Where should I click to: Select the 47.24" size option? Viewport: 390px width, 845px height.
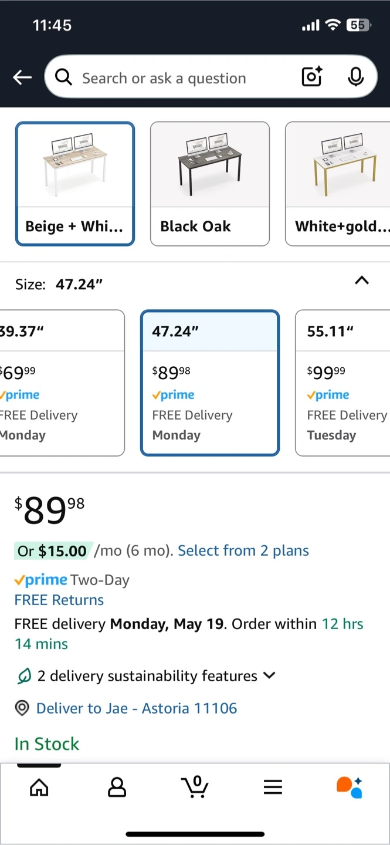pyautogui.click(x=210, y=383)
